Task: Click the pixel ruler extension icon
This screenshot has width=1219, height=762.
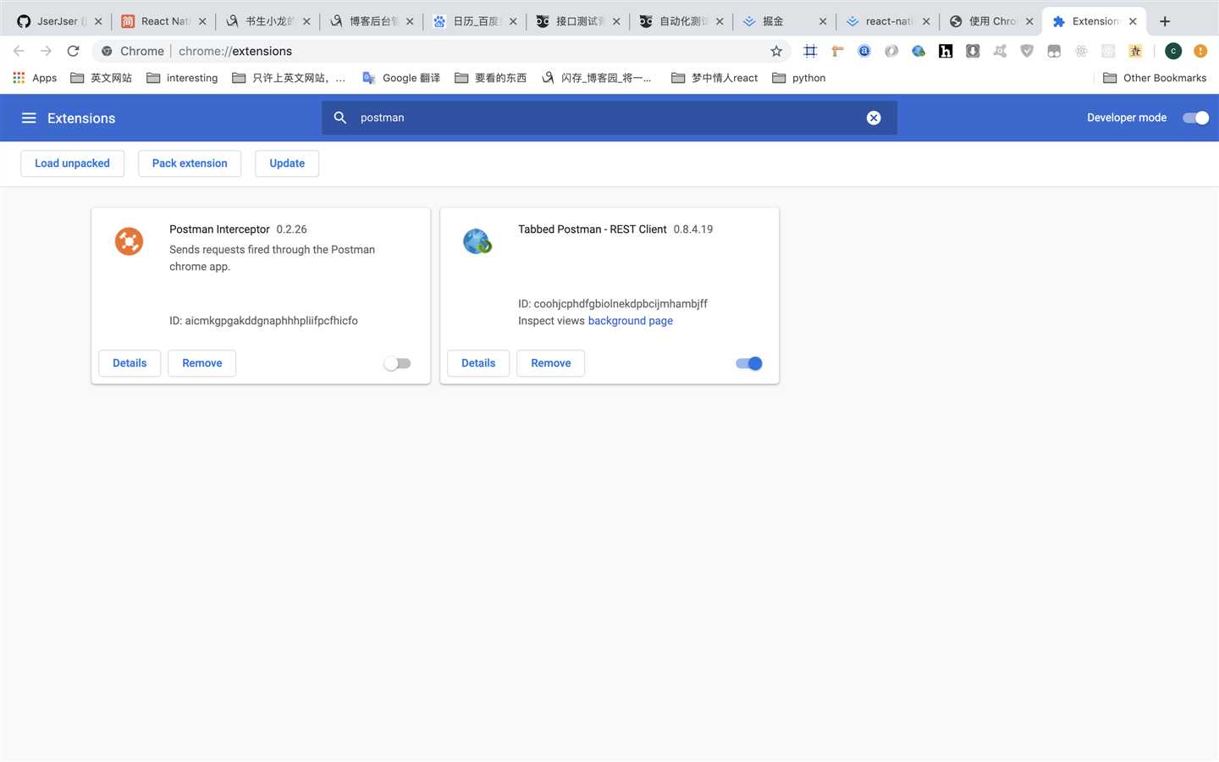Action: tap(837, 51)
